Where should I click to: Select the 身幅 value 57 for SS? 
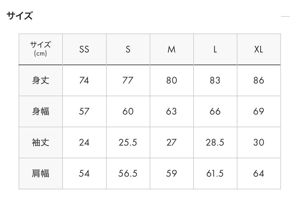84,111
